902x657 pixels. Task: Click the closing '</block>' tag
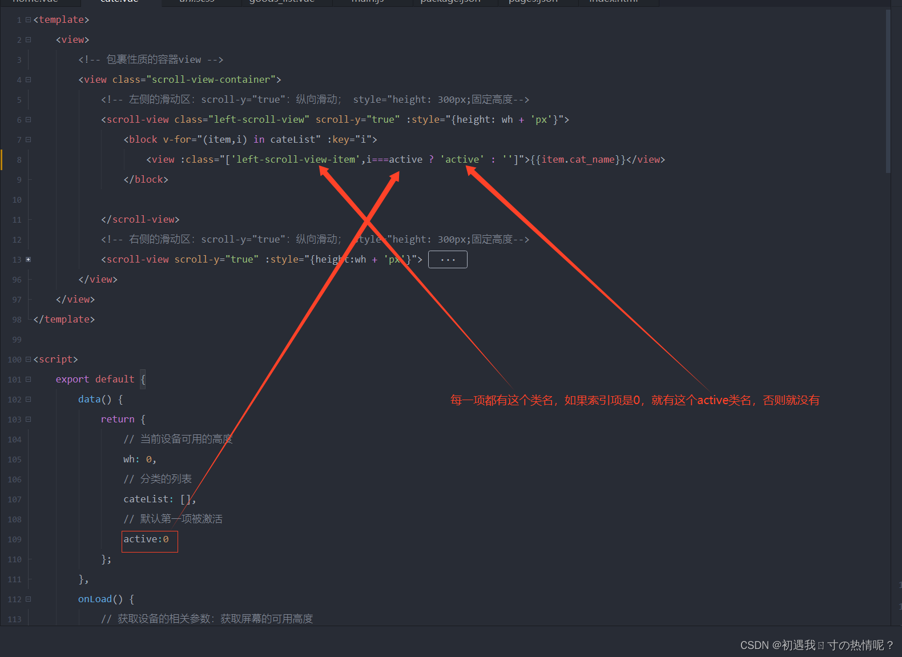pyautogui.click(x=146, y=180)
